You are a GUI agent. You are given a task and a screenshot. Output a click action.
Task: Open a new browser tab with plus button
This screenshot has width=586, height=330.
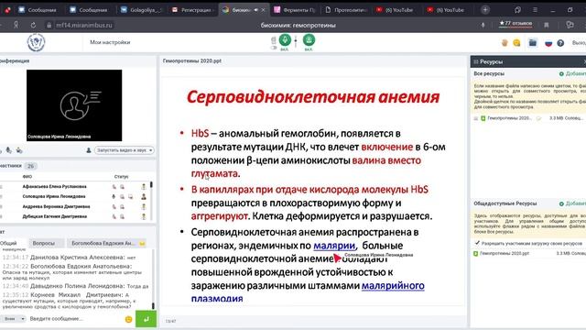click(x=485, y=10)
